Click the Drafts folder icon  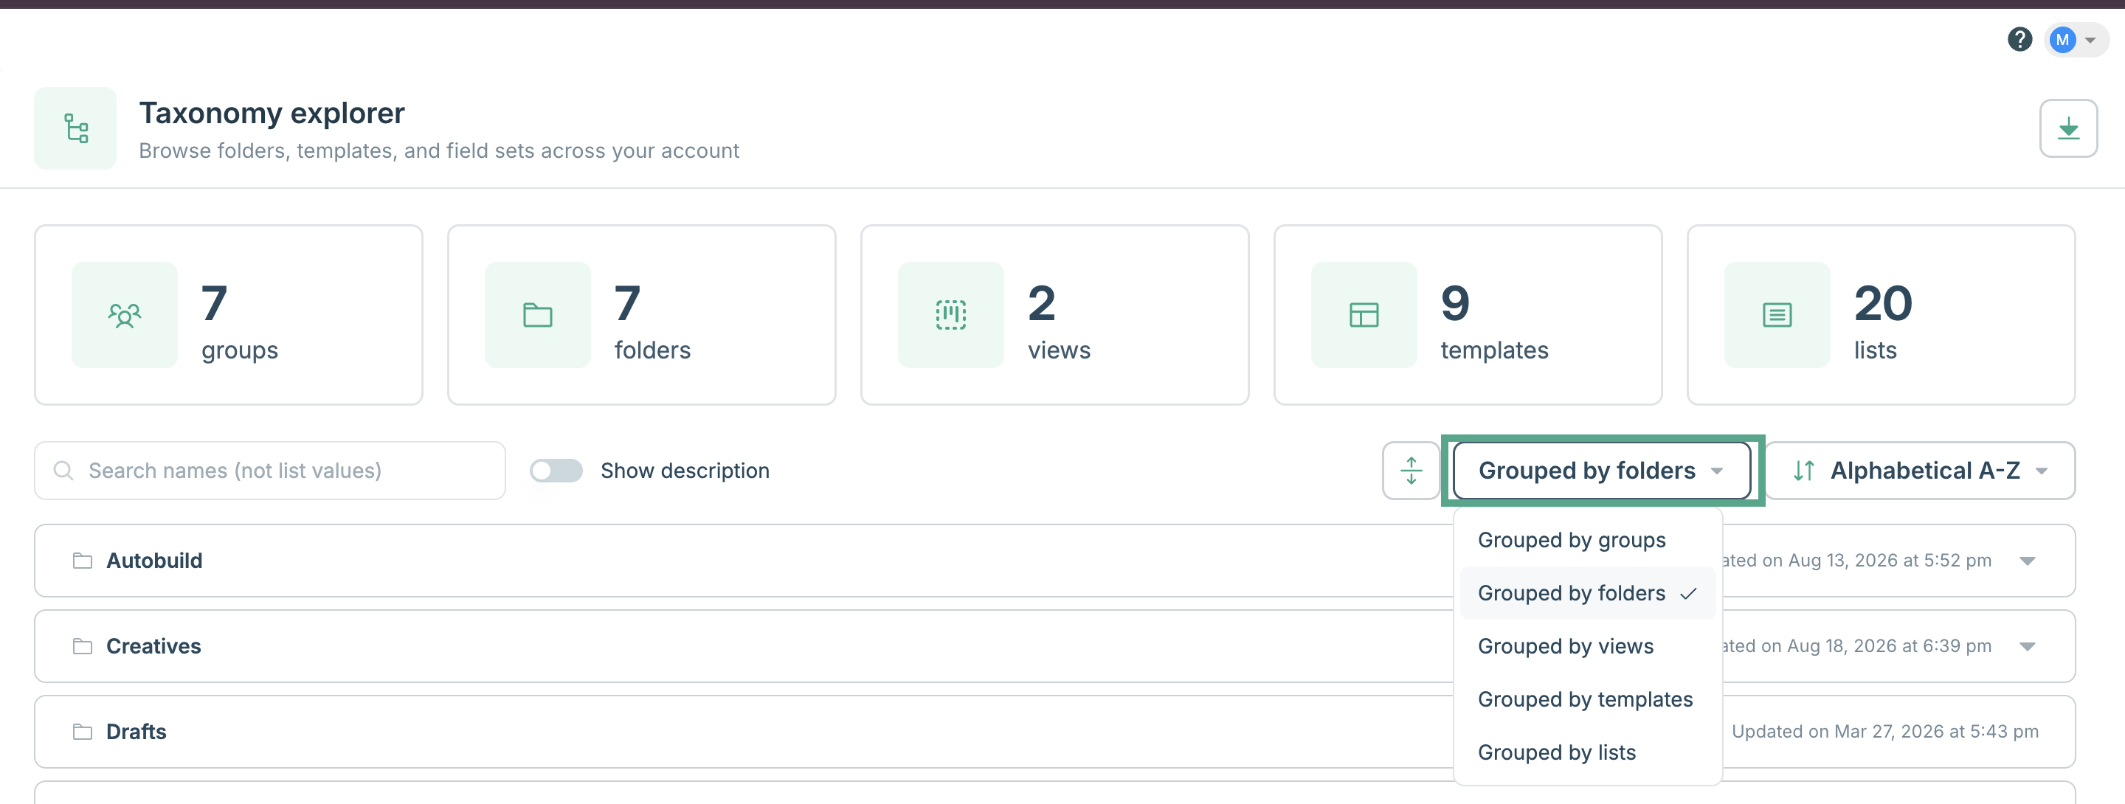tap(83, 732)
